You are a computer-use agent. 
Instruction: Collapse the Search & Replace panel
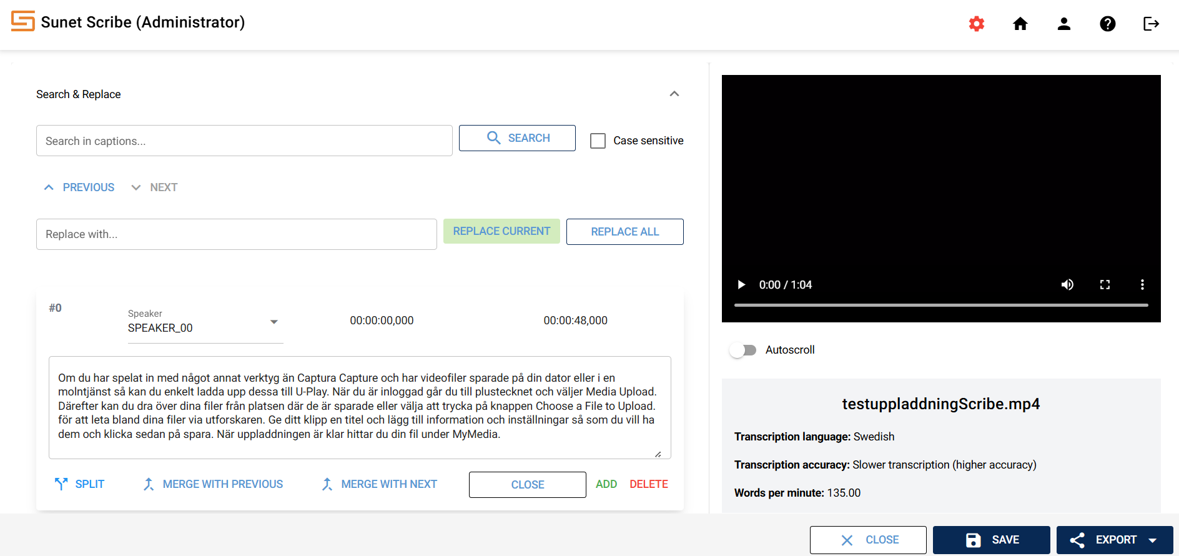674,94
